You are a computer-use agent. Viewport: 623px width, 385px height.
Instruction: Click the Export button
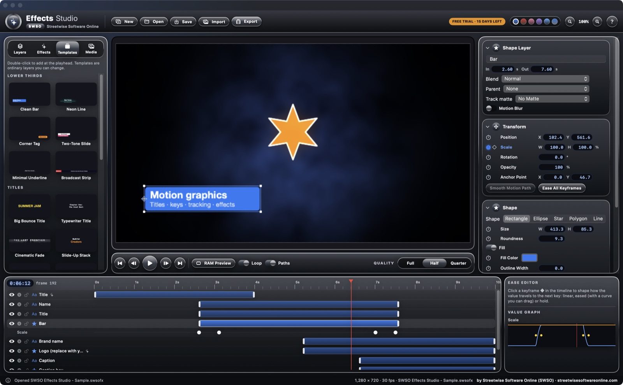tap(246, 22)
